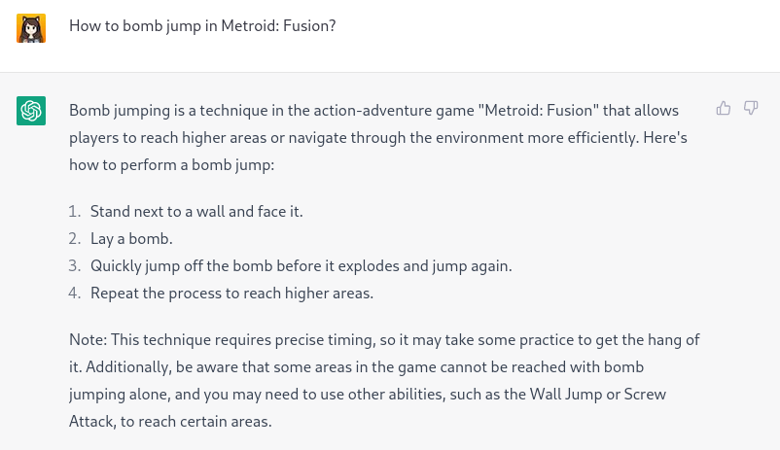Viewport: 780px width, 450px height.
Task: Click step "Quickly jump off the bomb"
Action: click(x=301, y=265)
